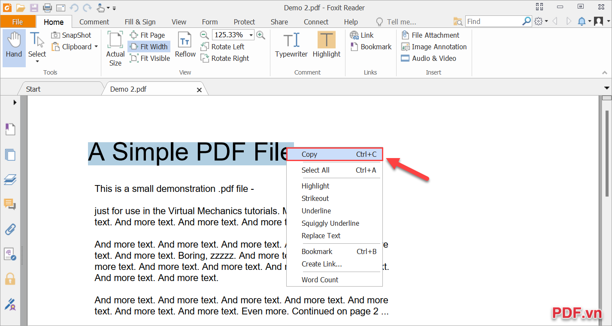The image size is (612, 326).
Task: Set zoom to Actual Size
Action: tap(115, 48)
